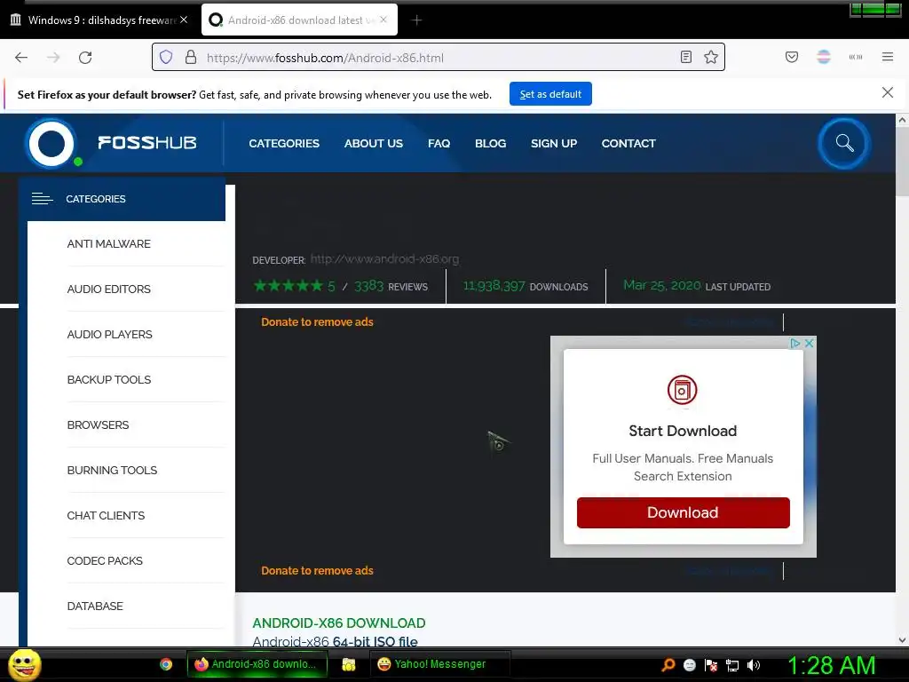
Task: Switch to Android-x86 taskbar window button
Action: coord(257,664)
